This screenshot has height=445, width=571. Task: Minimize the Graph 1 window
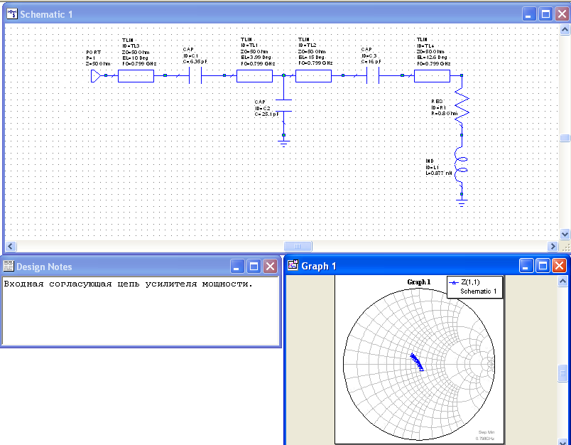point(526,266)
